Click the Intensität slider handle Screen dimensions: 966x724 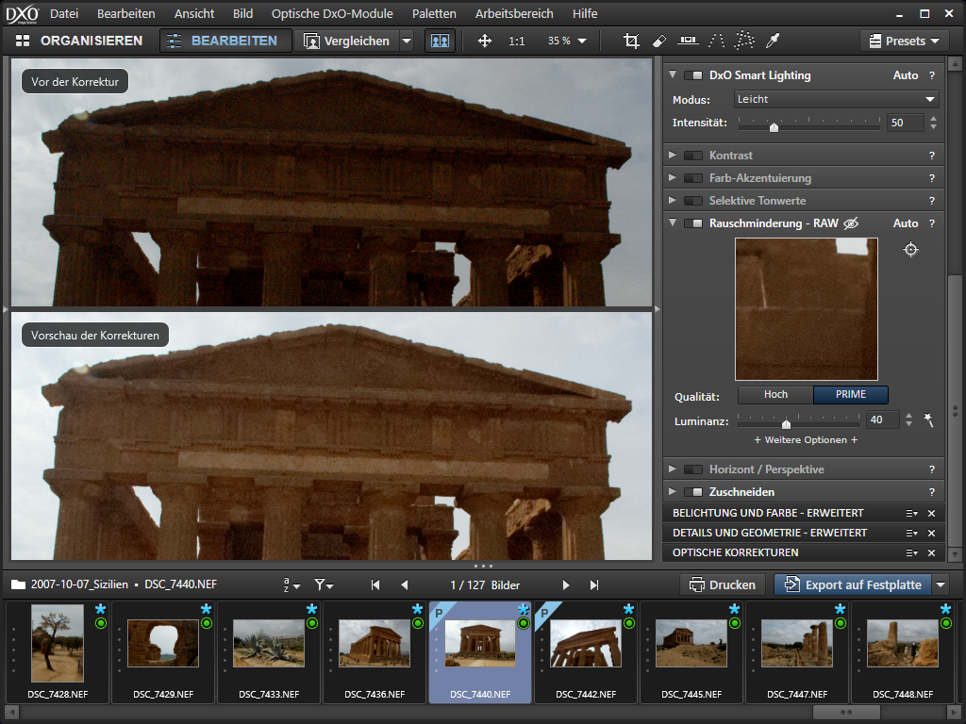coord(774,126)
